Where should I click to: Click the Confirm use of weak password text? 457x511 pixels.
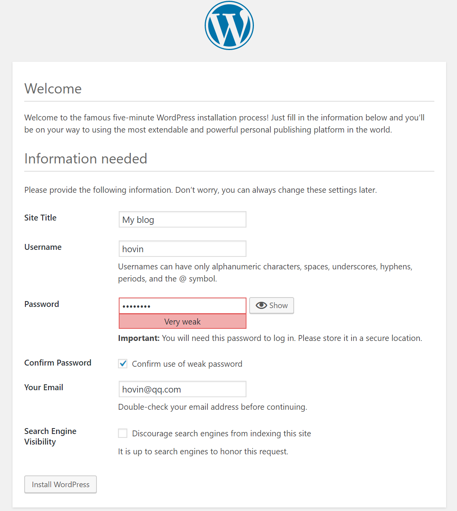[187, 364]
